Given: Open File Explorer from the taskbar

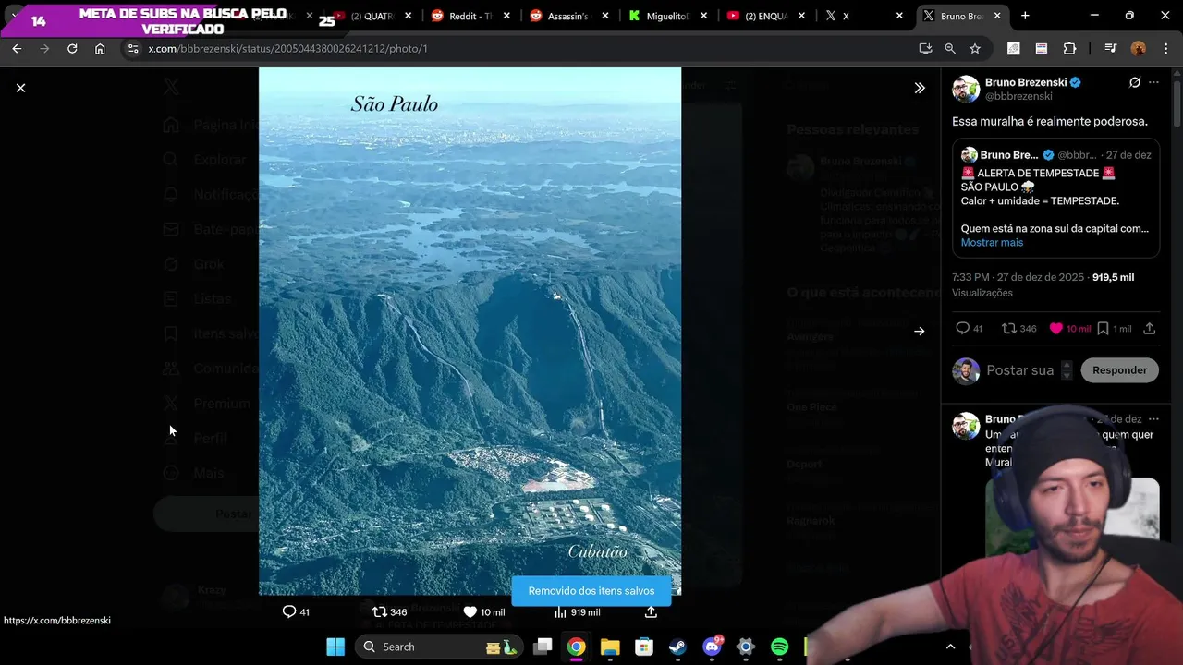Looking at the screenshot, I should pos(610,647).
